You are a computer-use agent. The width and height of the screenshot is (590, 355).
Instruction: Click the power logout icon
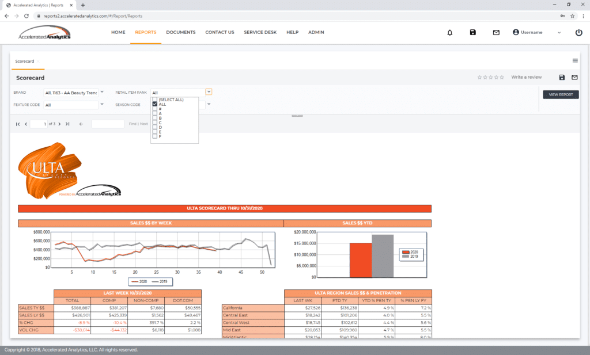point(578,32)
